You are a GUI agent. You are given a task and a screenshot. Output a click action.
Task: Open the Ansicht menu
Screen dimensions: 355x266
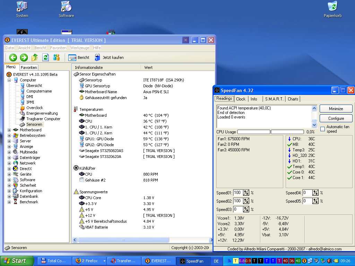(25, 48)
